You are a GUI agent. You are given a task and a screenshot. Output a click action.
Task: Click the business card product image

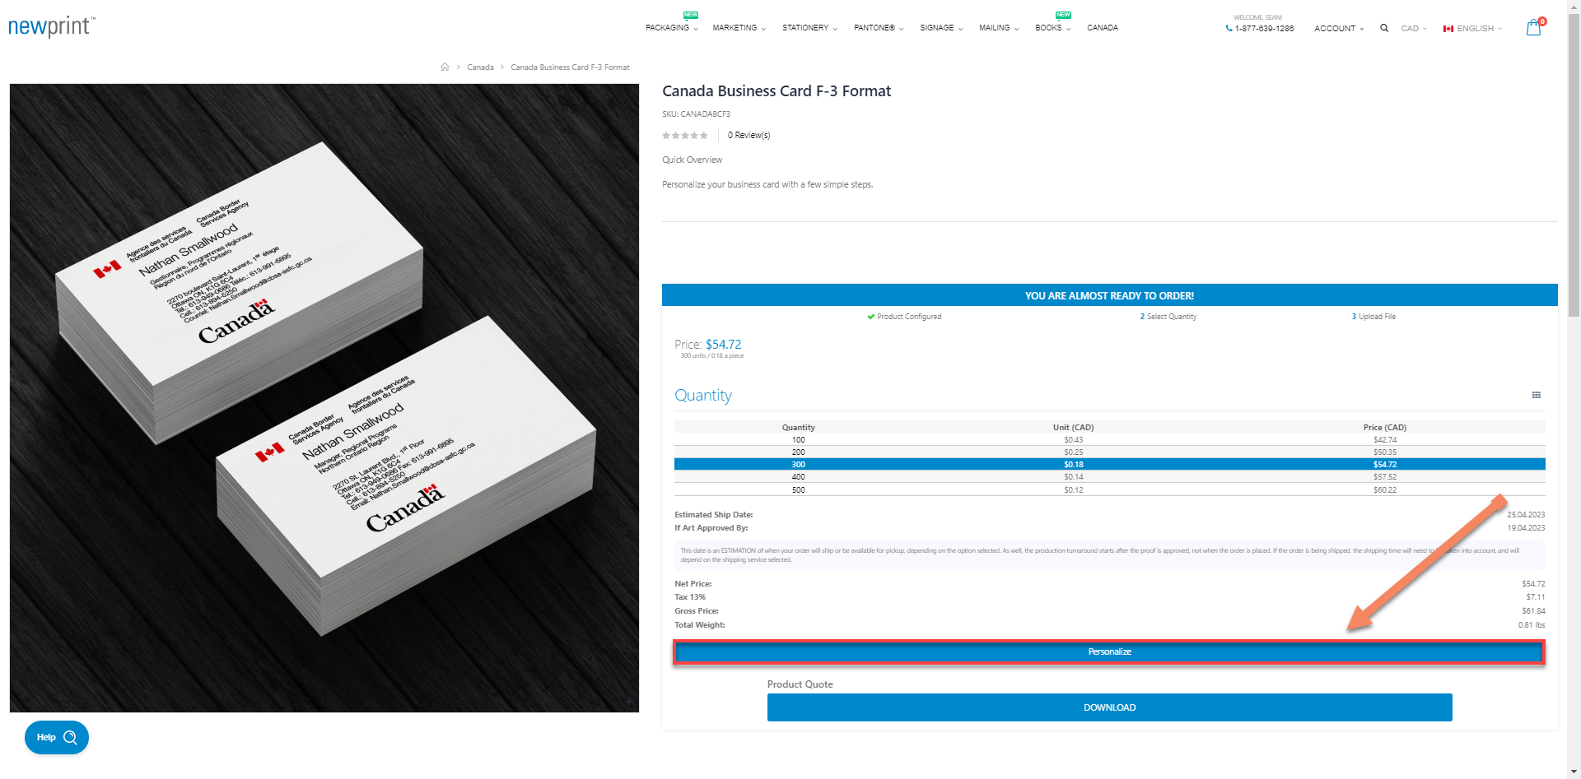tap(324, 398)
